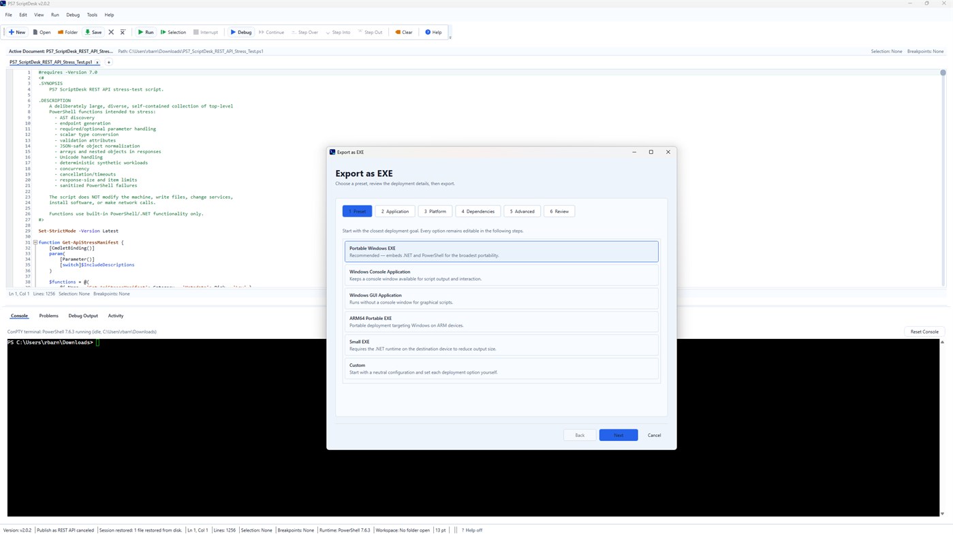Go to the 5 Advanced step
This screenshot has width=953, height=535.
click(x=522, y=212)
